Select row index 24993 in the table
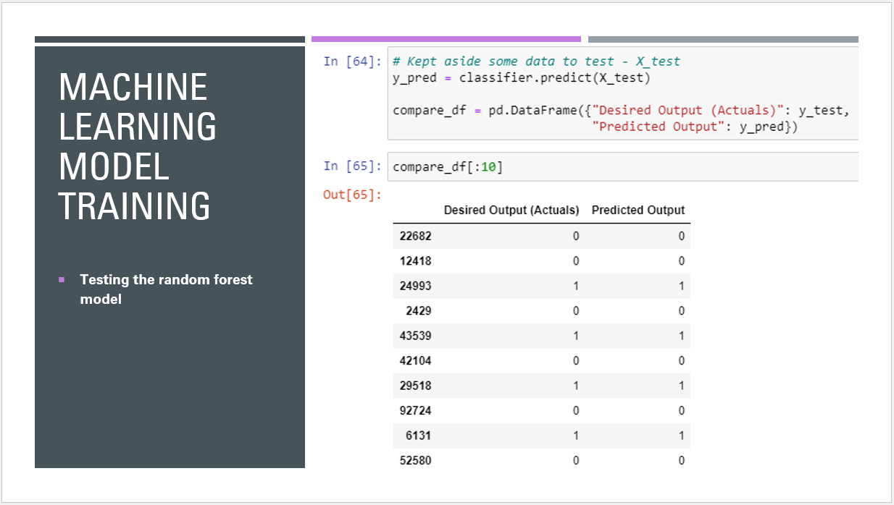Screen dimensions: 894x505 pos(415,286)
